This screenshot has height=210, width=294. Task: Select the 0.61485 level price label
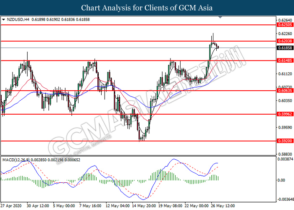[x=285, y=60]
